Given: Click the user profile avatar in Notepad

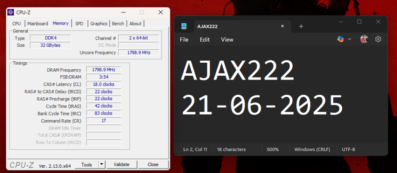Looking at the screenshot, I should point(364,39).
